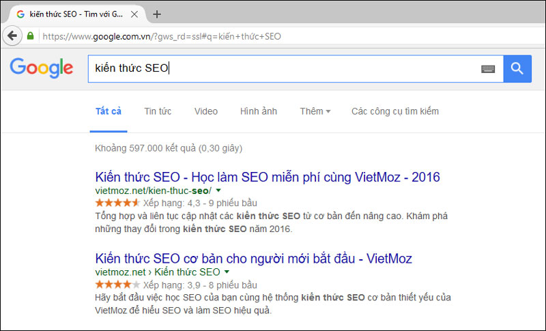Expand the Thêm dropdown menu

coord(315,111)
